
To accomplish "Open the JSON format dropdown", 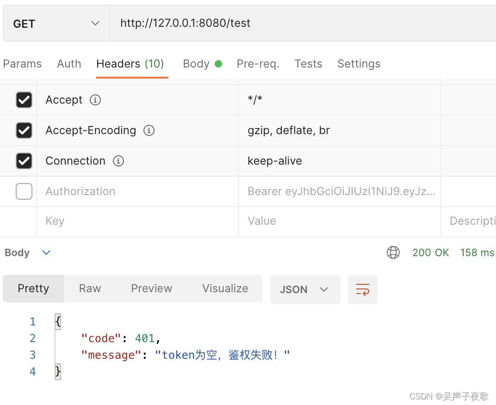I will click(305, 289).
